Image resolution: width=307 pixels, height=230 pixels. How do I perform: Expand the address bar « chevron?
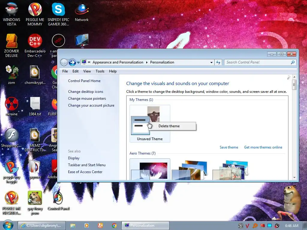89,62
